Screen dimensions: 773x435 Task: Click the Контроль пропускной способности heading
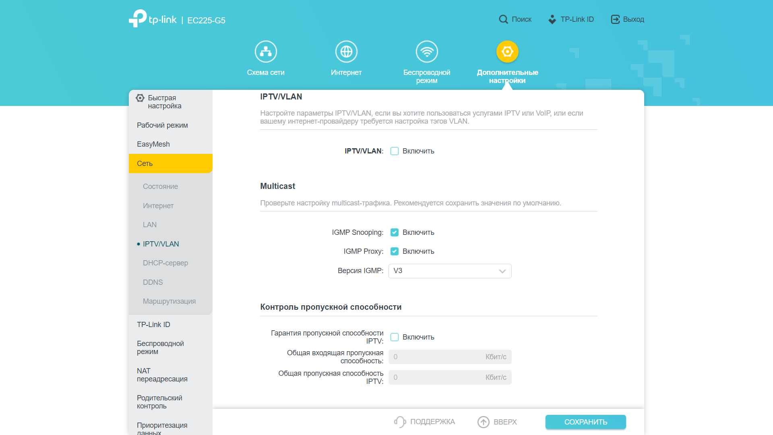click(x=331, y=307)
